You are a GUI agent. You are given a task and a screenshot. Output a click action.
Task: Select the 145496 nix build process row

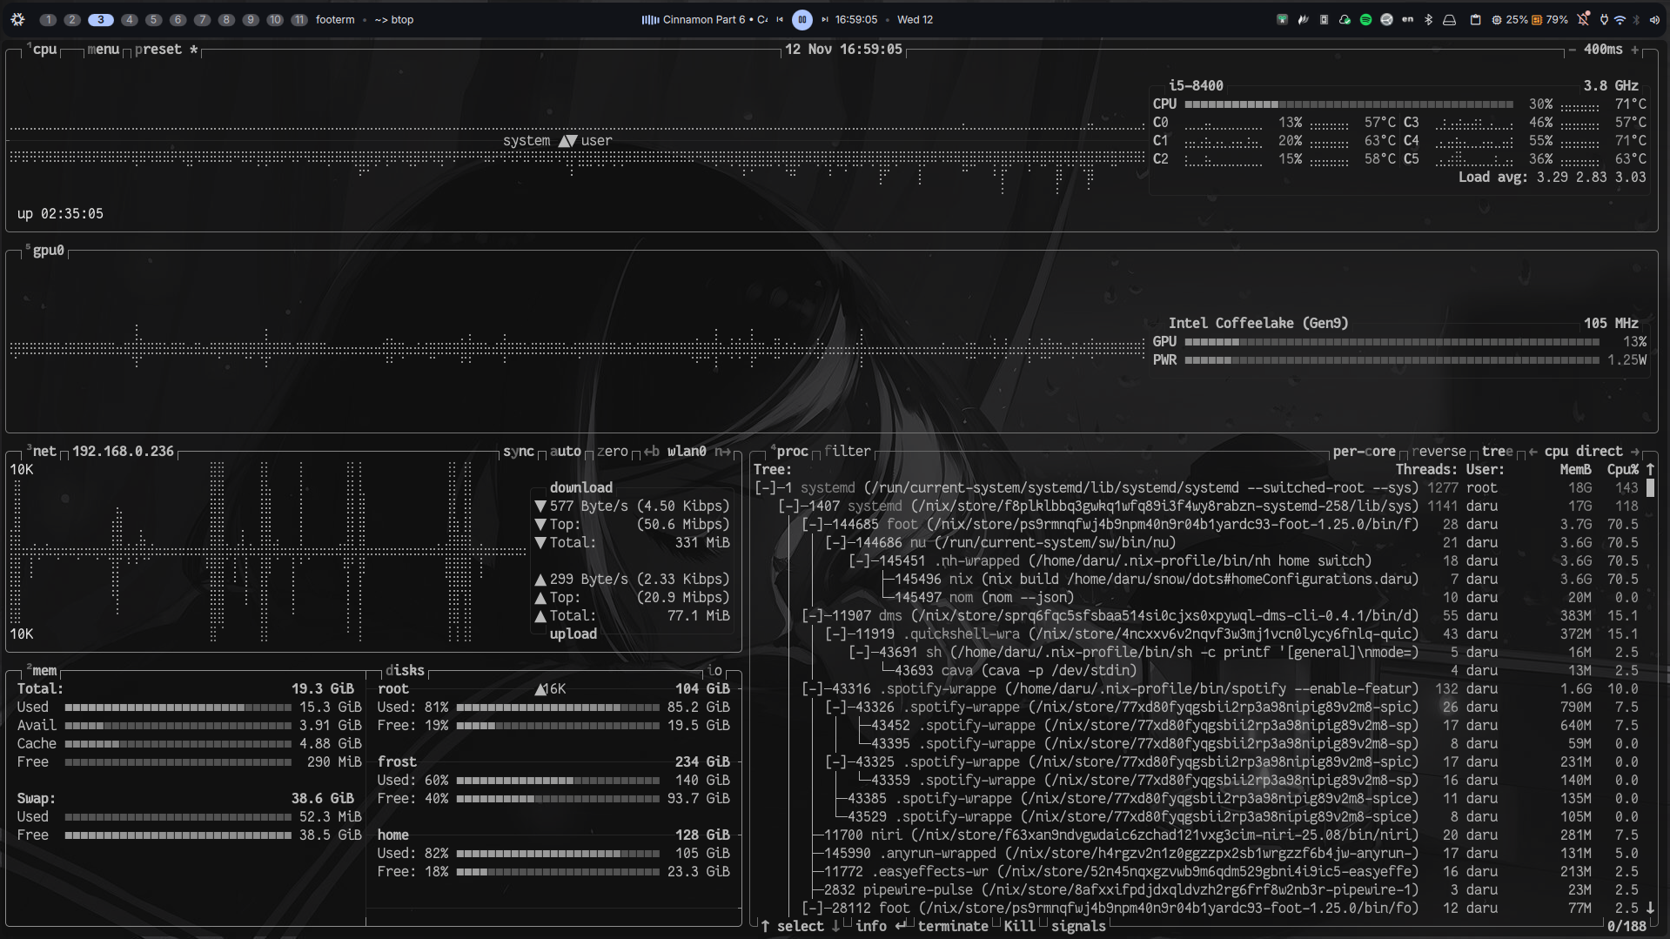(1196, 579)
